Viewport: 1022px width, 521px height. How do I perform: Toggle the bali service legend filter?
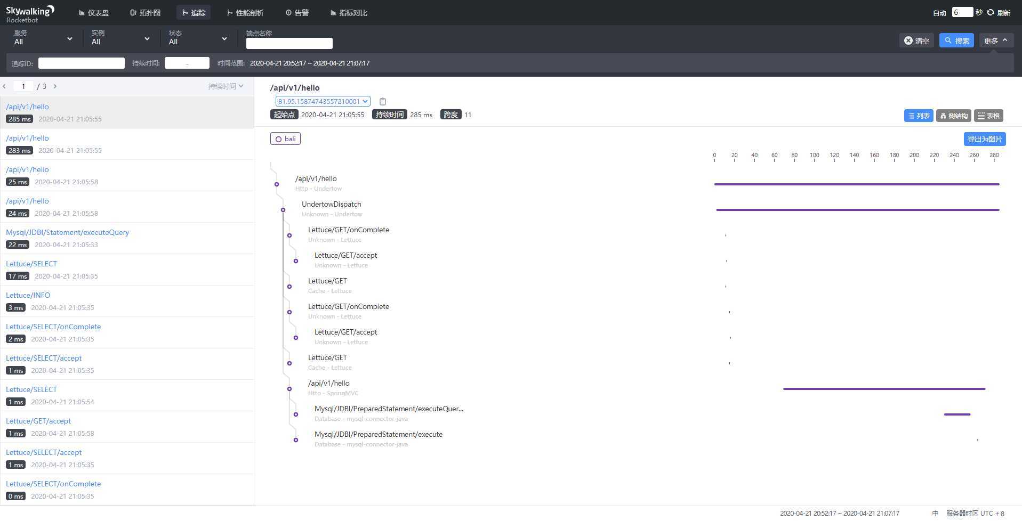(x=285, y=139)
